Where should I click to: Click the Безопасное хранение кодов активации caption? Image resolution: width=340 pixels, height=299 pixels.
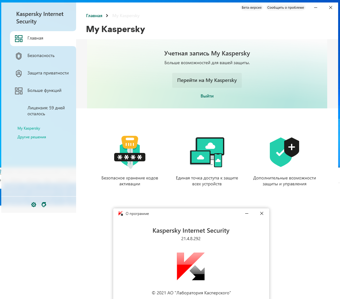(130, 181)
